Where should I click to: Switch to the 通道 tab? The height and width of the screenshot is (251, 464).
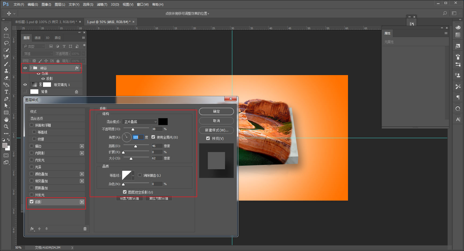pos(38,38)
